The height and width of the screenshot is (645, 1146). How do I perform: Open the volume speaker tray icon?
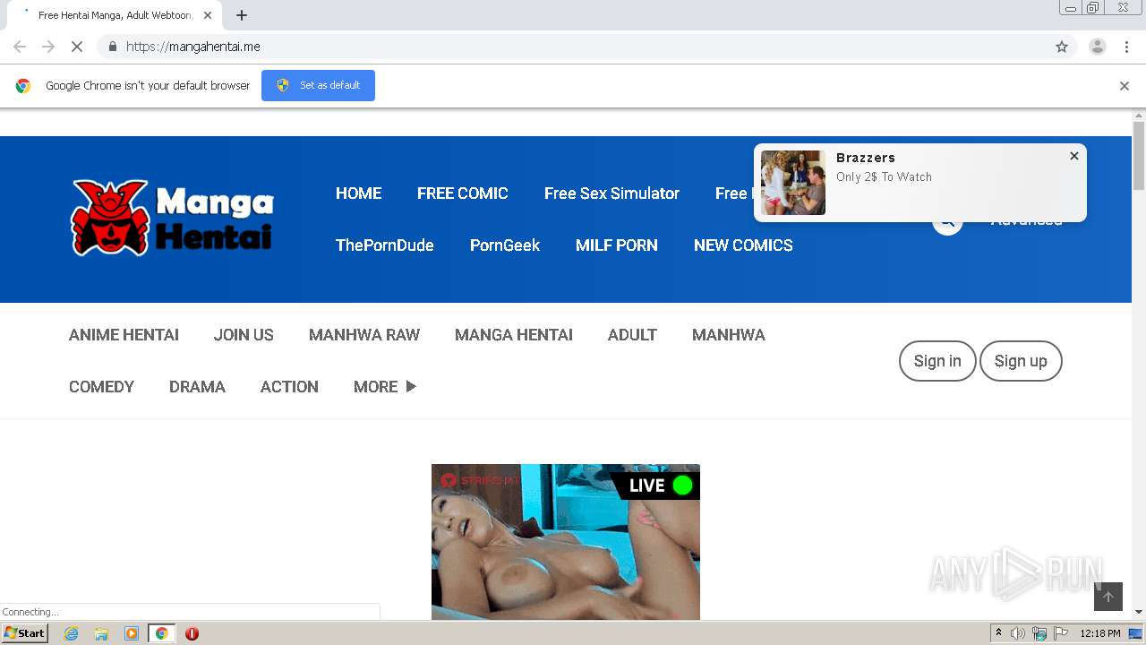click(x=1018, y=633)
